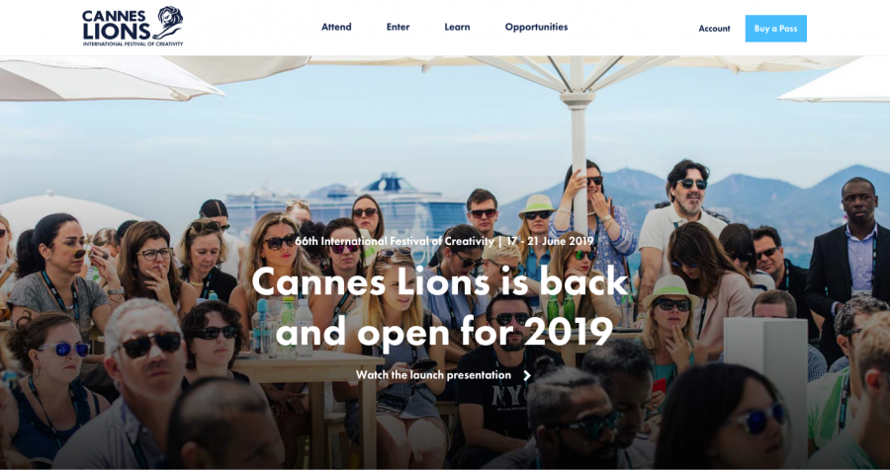Click the headline Cannes Lions is back
The height and width of the screenshot is (471, 890).
tap(440, 281)
